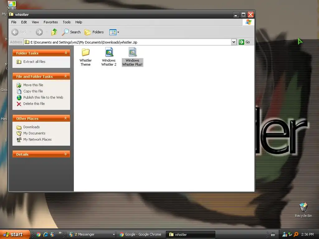Collapse the Folder Tasks panel
Viewport: 319px width, 239px height.
(66, 53)
